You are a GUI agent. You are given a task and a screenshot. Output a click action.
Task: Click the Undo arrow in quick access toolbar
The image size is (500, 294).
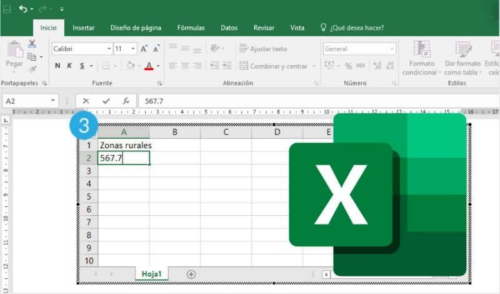pyautogui.click(x=23, y=9)
